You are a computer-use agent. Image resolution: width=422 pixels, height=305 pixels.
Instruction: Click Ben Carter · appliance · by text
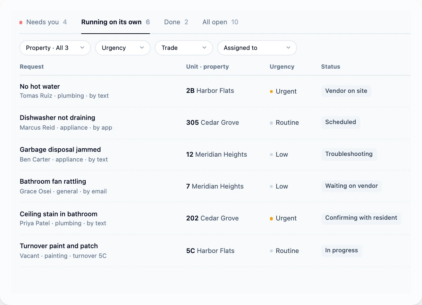[64, 159]
